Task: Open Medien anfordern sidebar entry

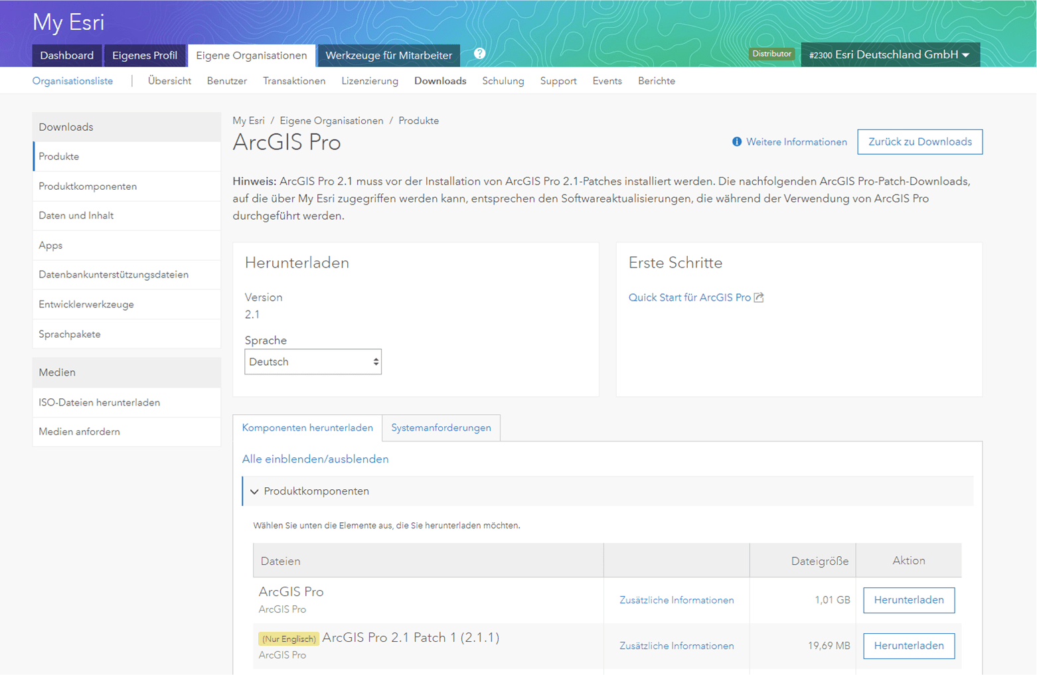Action: point(127,432)
